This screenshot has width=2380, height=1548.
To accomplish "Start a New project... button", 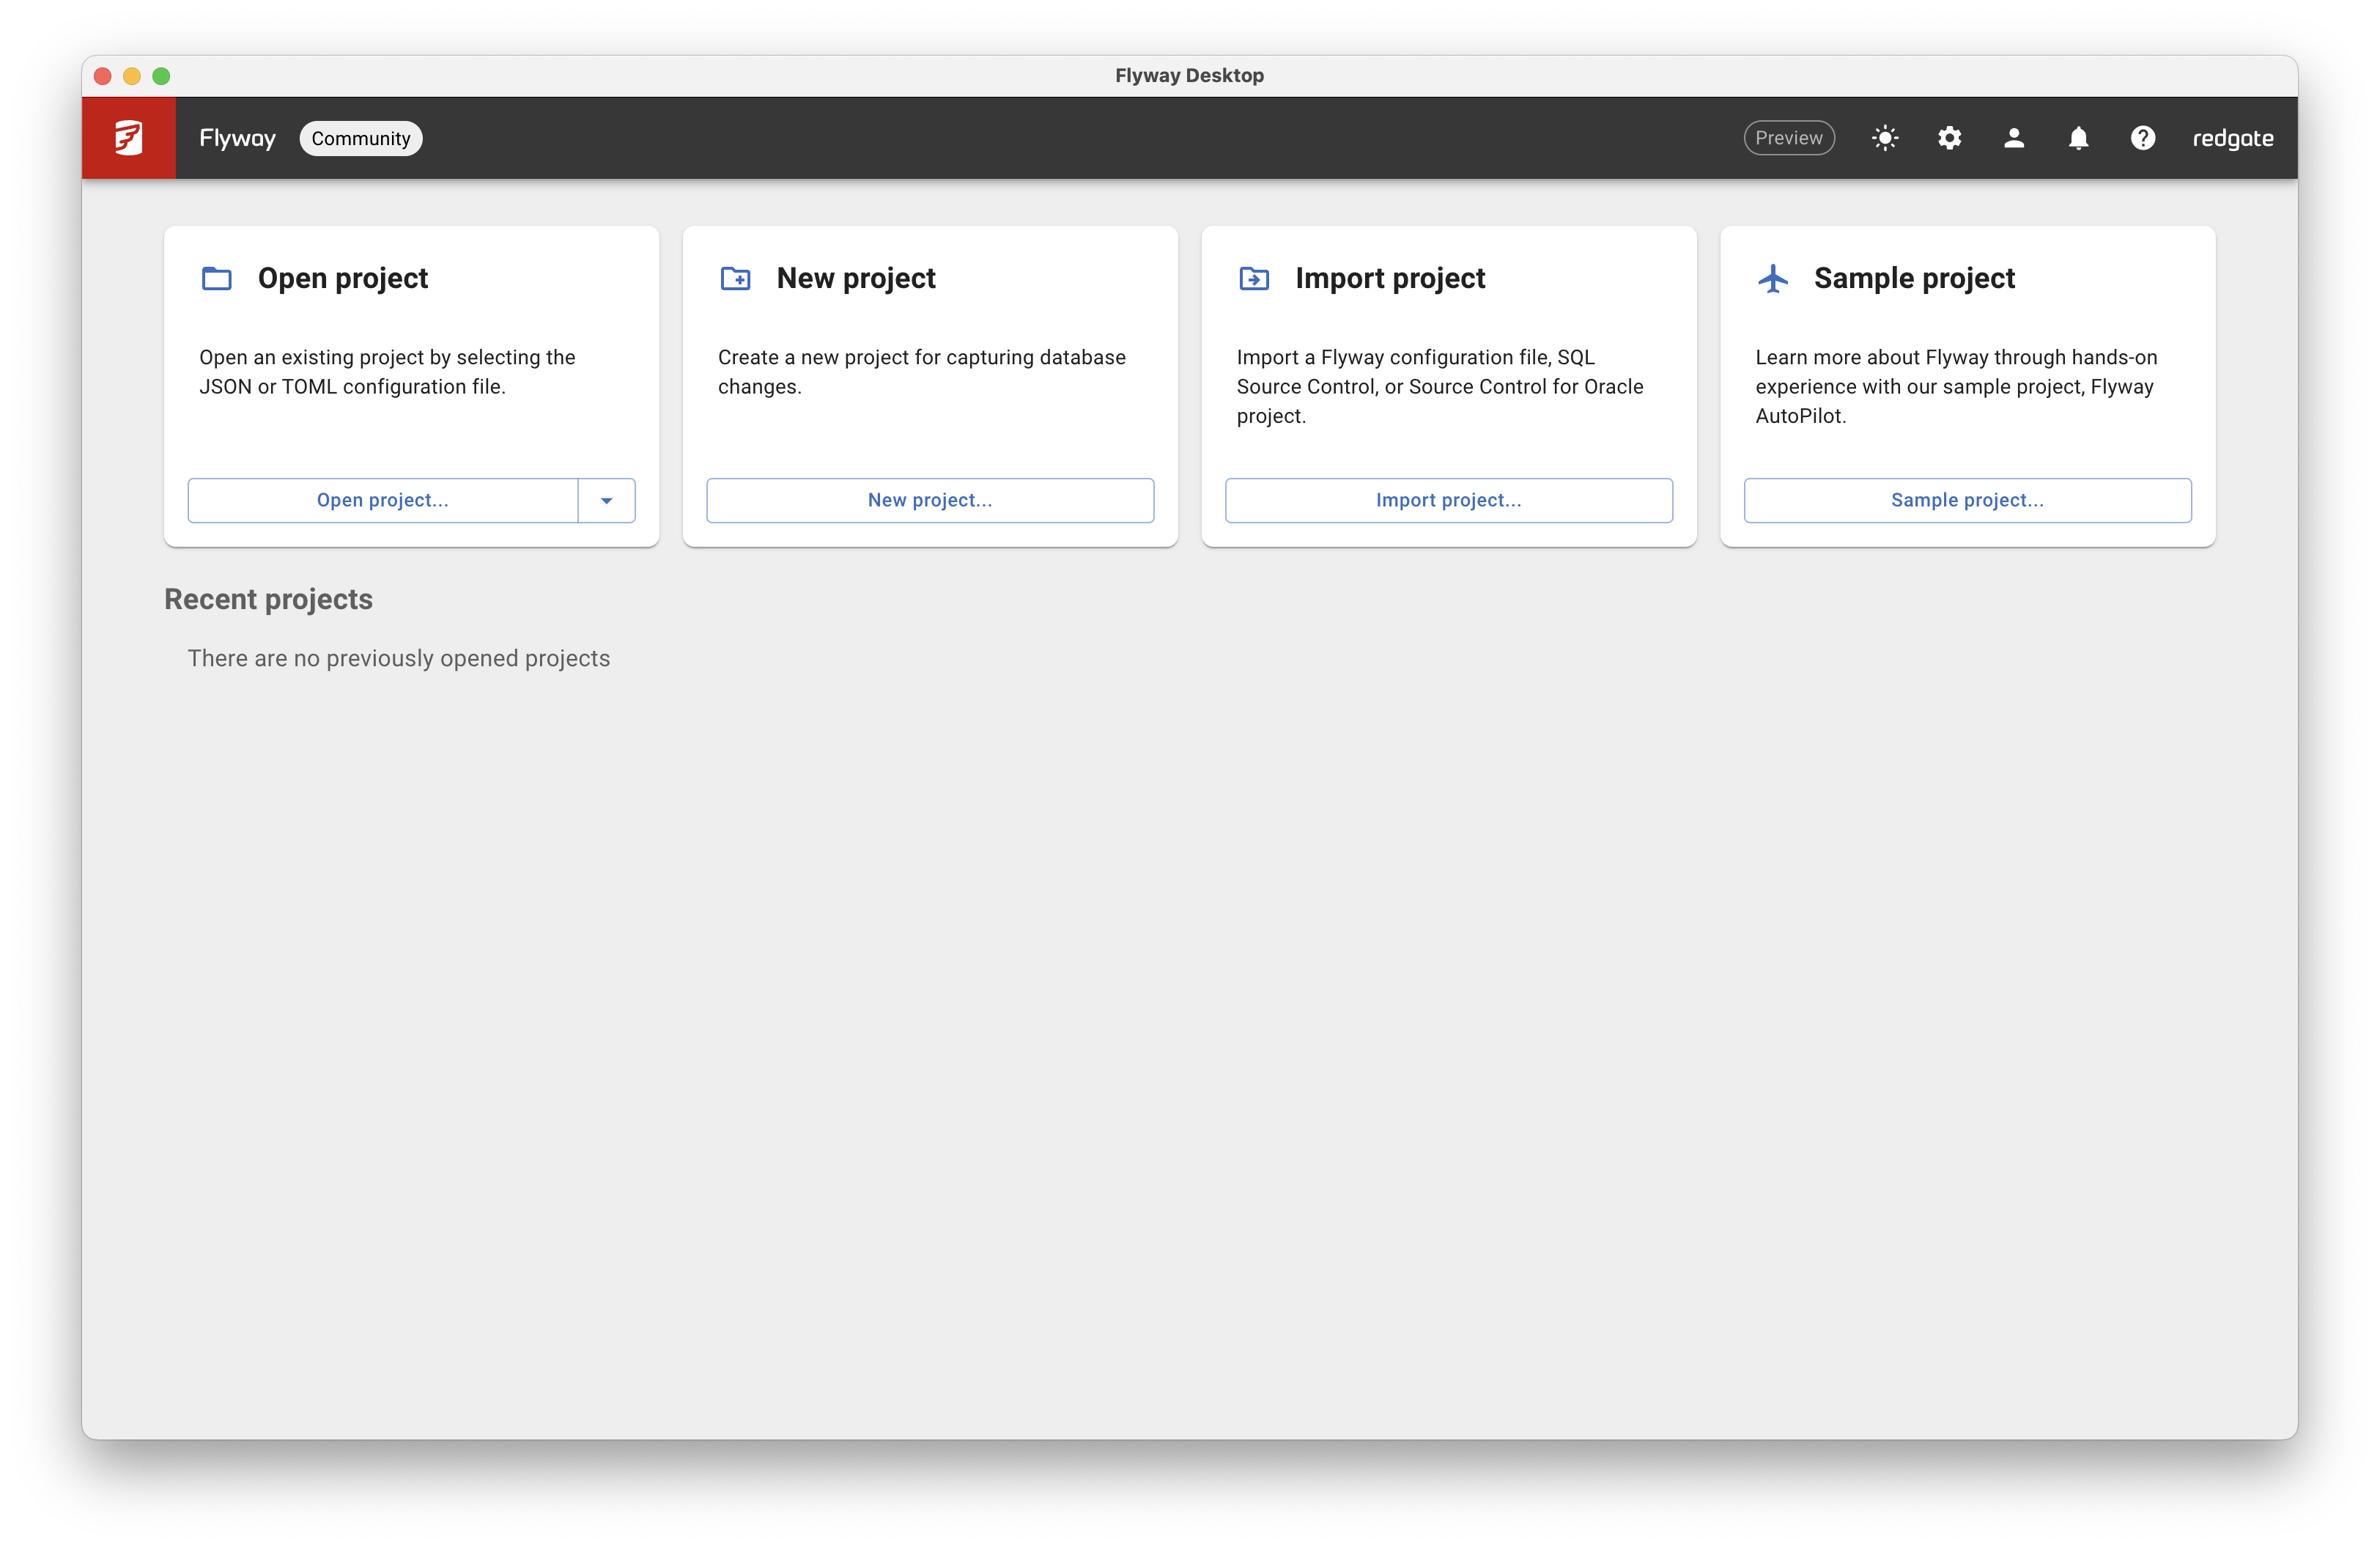I will pyautogui.click(x=930, y=500).
